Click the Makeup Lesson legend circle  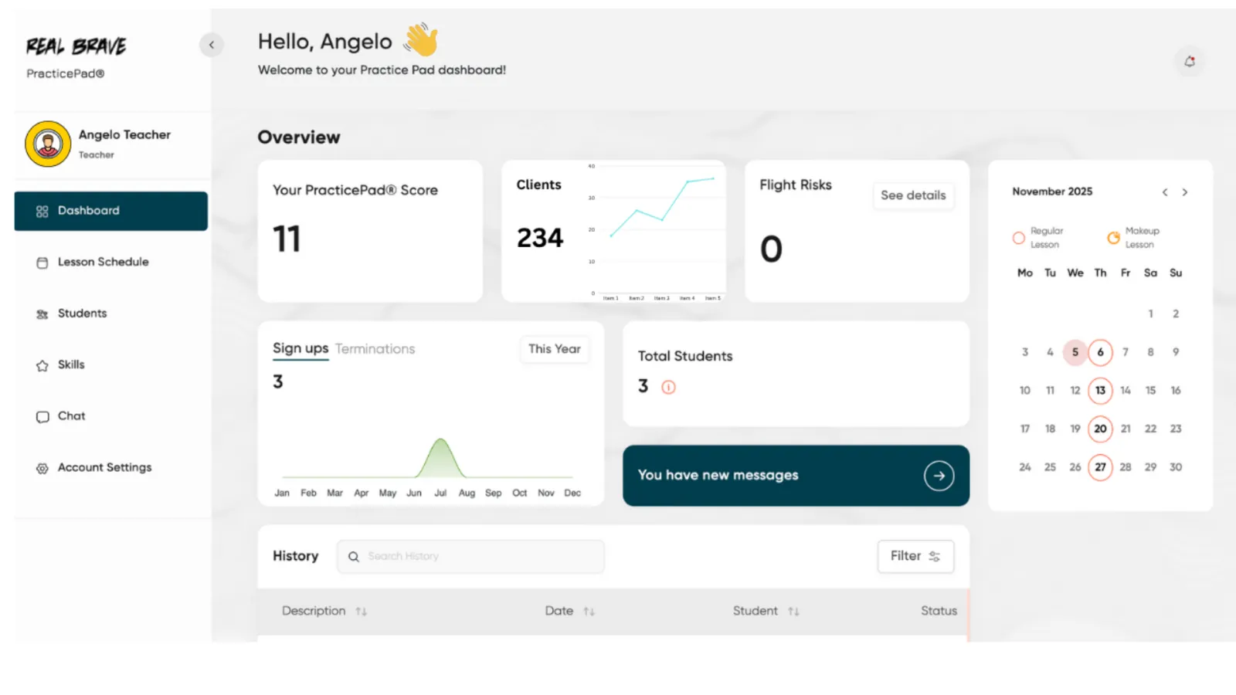pos(1113,238)
